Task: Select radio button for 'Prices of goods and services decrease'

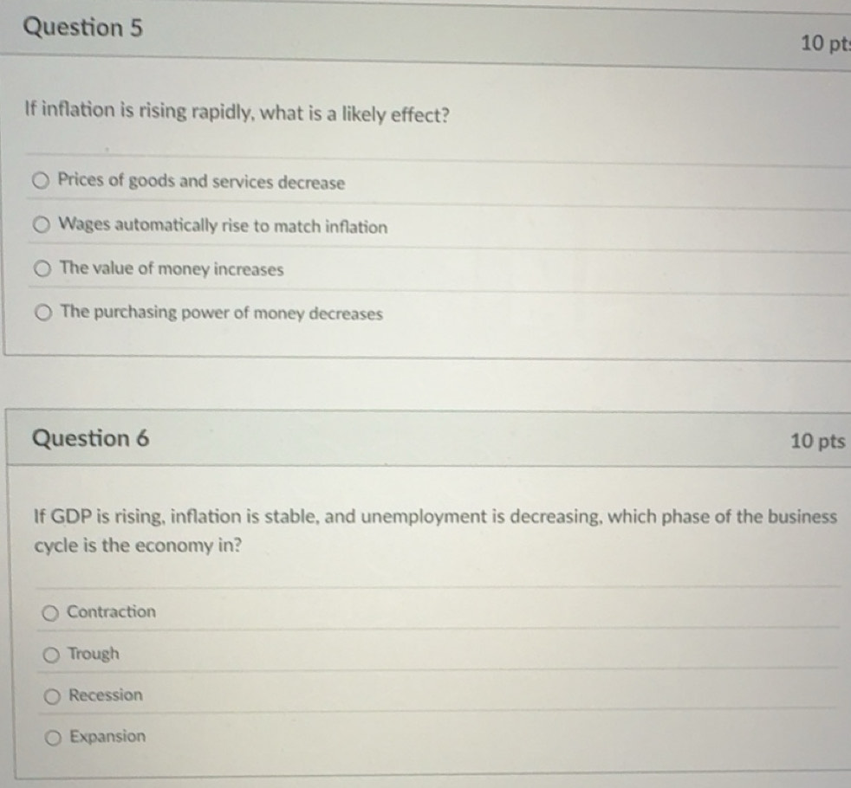Action: [x=41, y=181]
